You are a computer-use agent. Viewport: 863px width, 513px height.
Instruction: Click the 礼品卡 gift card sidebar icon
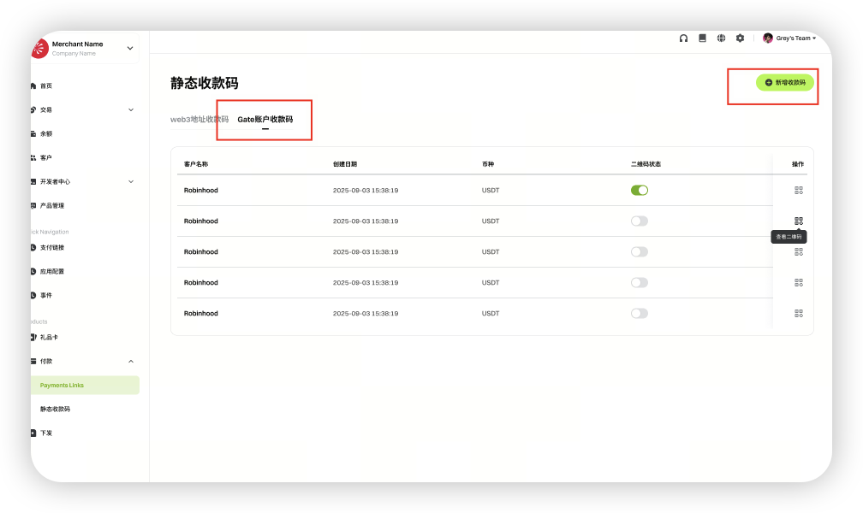[34, 337]
